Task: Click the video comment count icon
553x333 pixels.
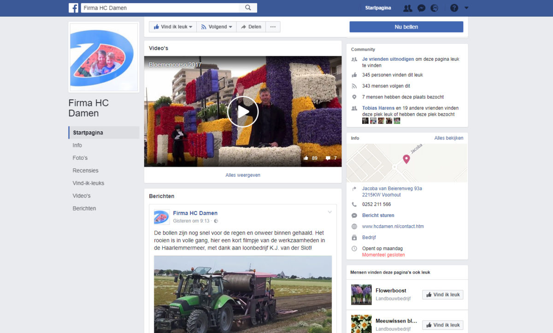Action: click(328, 158)
